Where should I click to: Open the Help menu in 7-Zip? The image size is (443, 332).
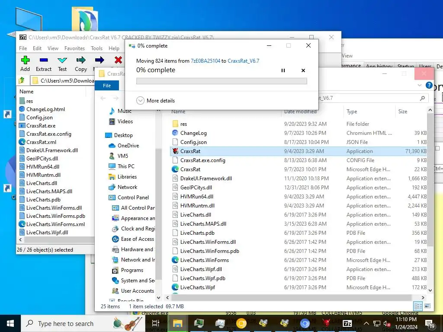(114, 48)
